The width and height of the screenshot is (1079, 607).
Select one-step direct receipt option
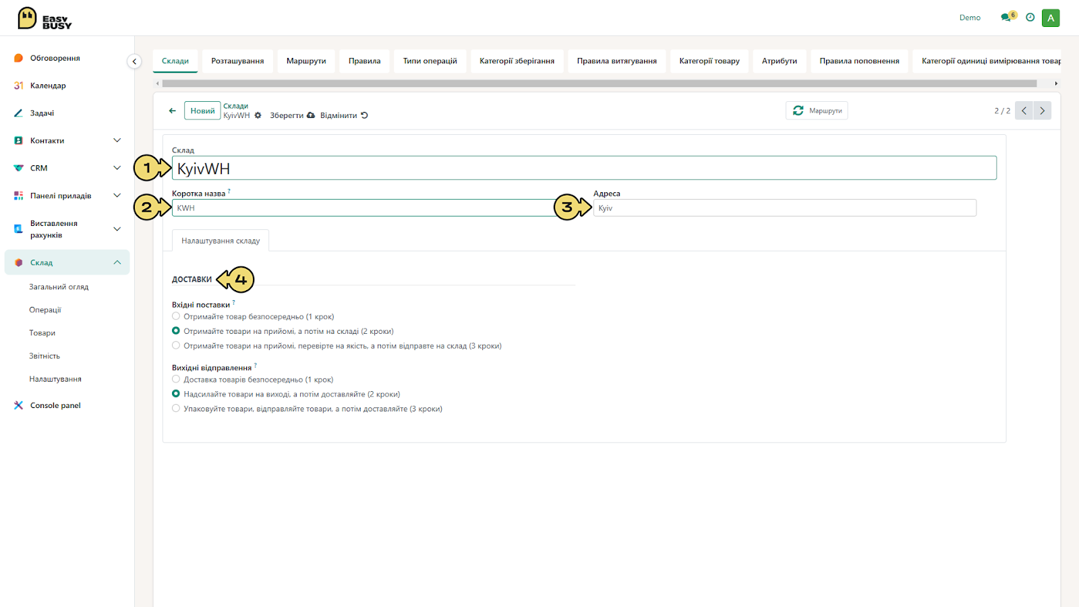click(176, 316)
